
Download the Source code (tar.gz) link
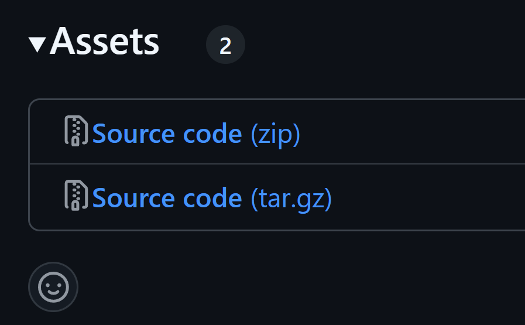pyautogui.click(x=212, y=199)
